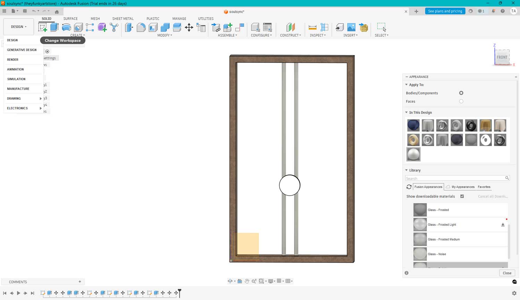Click the FRONT face of ViewCube
This screenshot has height=300, width=520.
502,57
